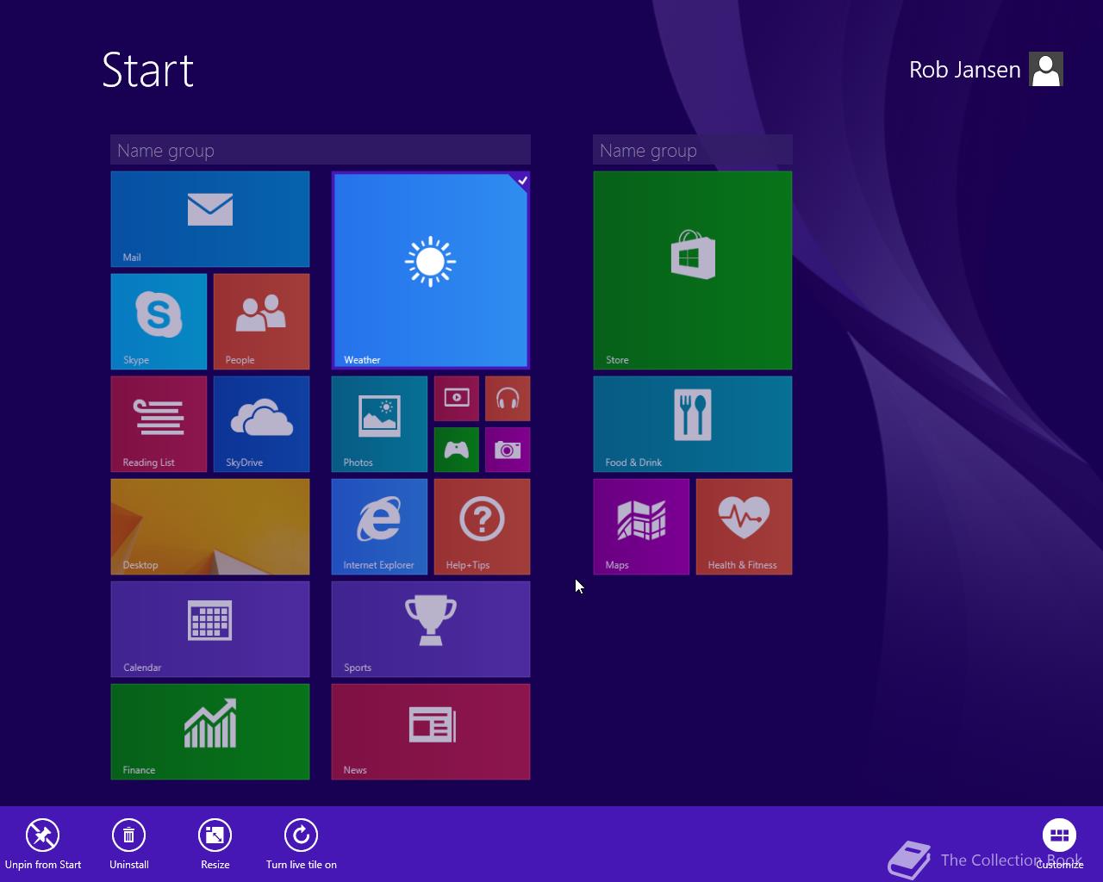This screenshot has height=882, width=1103.
Task: Turn live tile on
Action: (301, 844)
